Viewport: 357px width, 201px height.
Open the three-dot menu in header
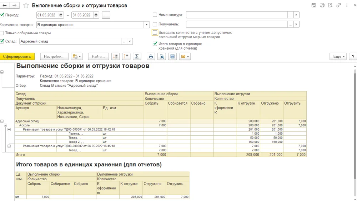click(347, 5)
